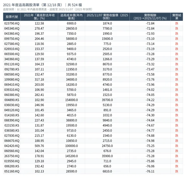
Task: Click closing price 39700.0
Action: [x=107, y=100]
